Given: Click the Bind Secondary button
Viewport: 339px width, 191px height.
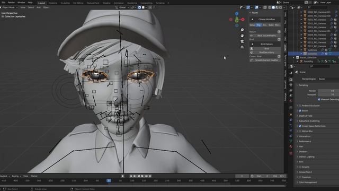Looking at the screenshot, I should point(265,53).
